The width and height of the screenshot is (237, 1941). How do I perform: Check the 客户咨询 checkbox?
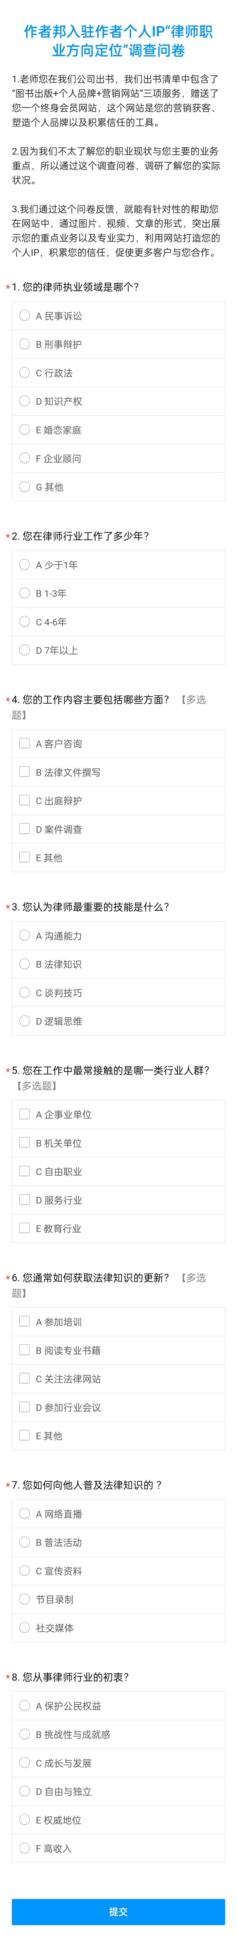click(25, 744)
